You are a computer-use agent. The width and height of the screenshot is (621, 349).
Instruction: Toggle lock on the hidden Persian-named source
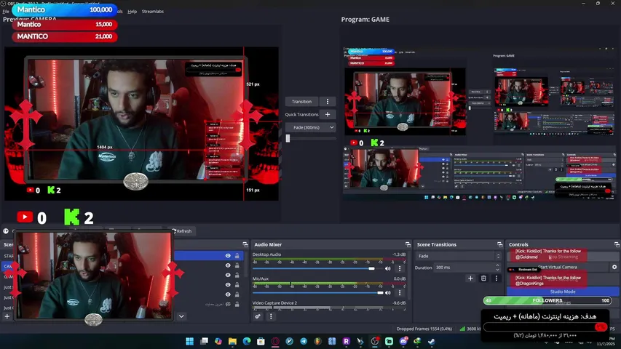pyautogui.click(x=237, y=305)
